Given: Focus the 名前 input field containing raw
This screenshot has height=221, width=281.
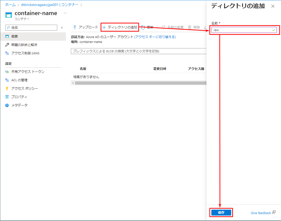Looking at the screenshot, I should [x=244, y=30].
